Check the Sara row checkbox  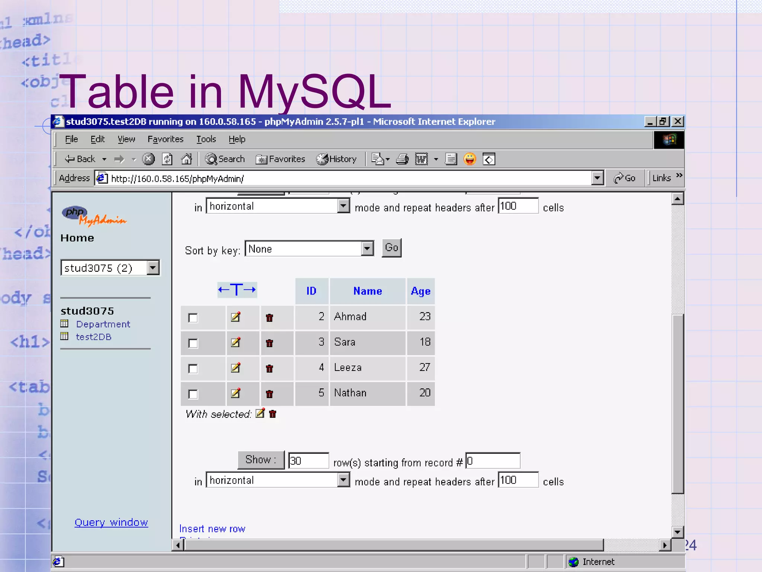193,343
